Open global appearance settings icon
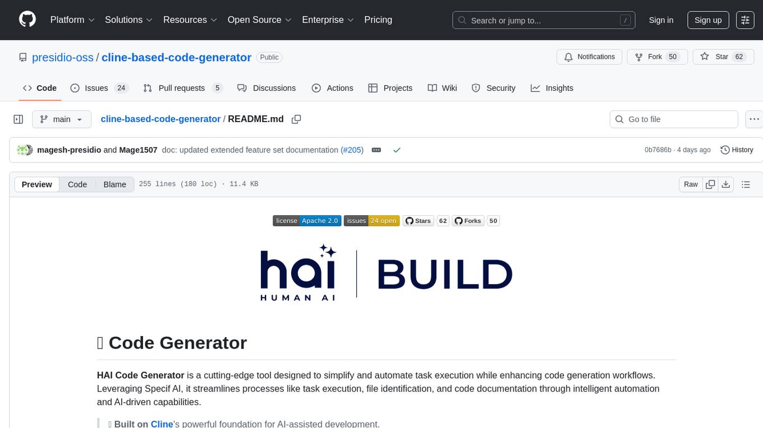 pyautogui.click(x=745, y=20)
